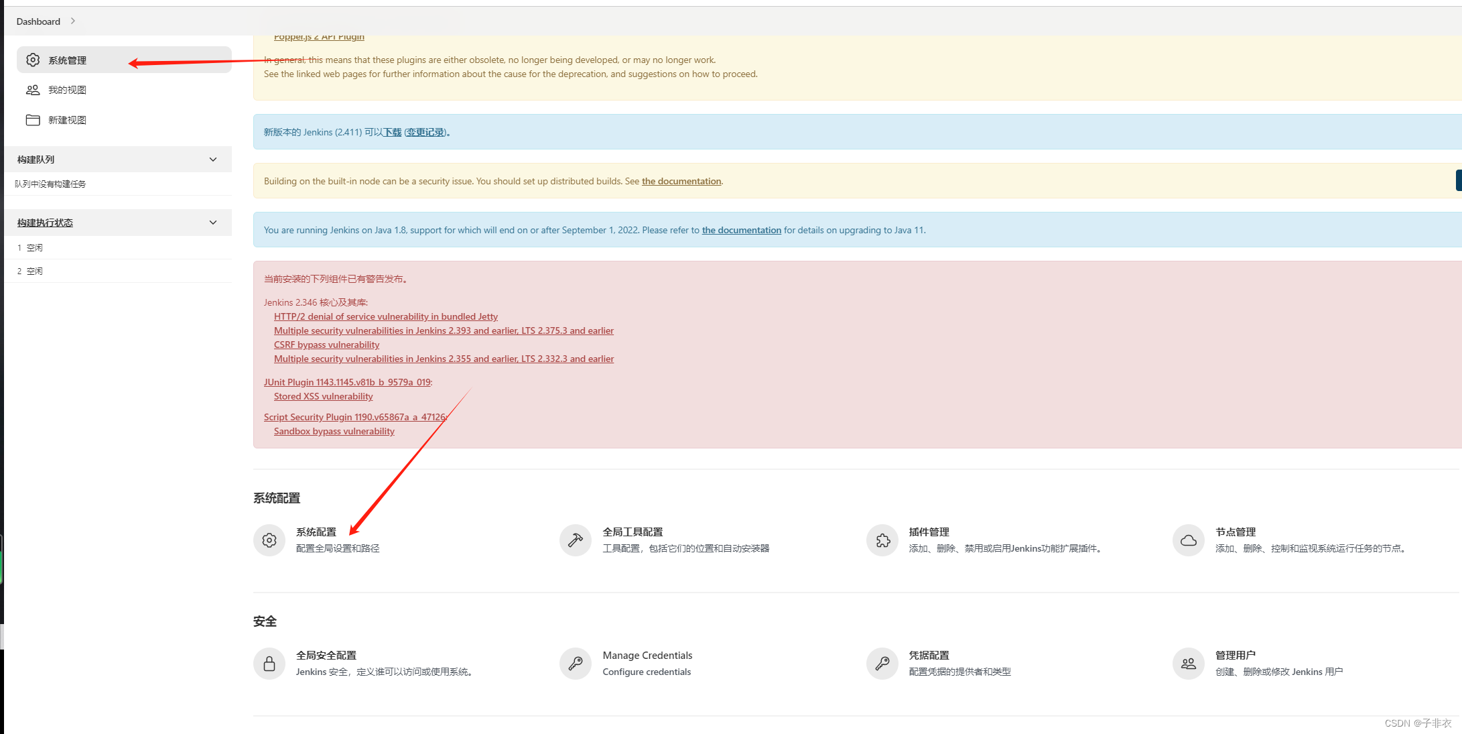Open 凭据配置 key icon
The height and width of the screenshot is (734, 1462).
point(882,664)
